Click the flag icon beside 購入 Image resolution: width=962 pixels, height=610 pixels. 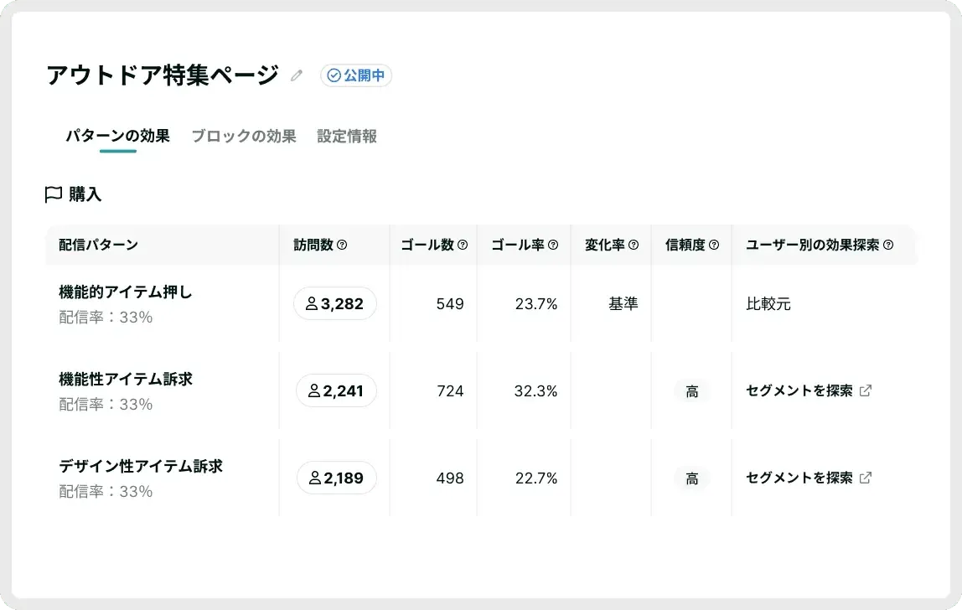click(54, 194)
